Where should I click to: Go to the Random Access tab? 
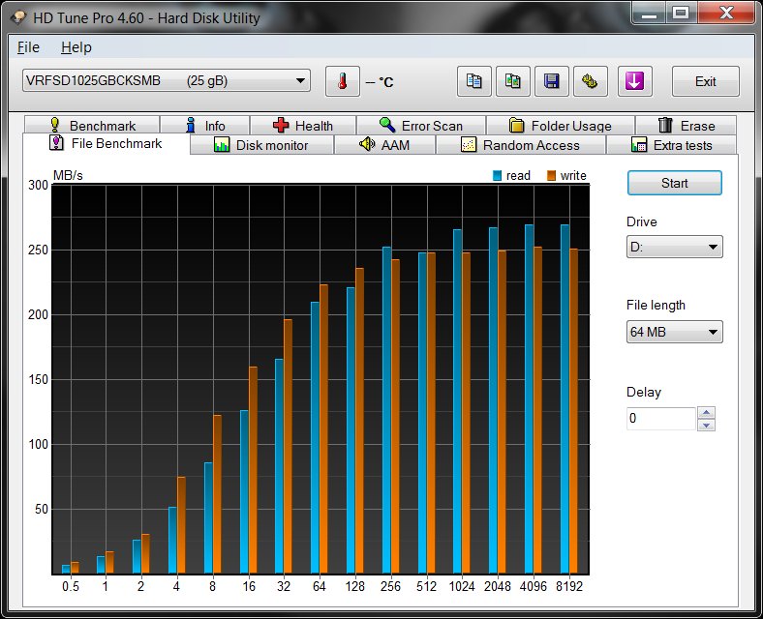coord(520,145)
